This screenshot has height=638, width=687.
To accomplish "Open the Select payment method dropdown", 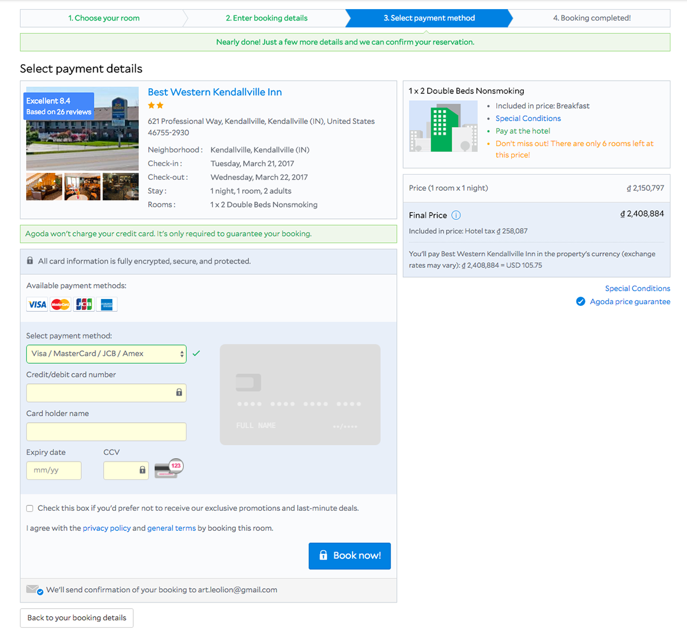I will 106,354.
